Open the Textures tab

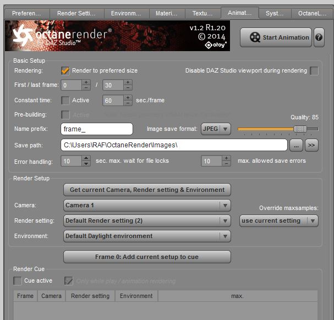(203, 13)
